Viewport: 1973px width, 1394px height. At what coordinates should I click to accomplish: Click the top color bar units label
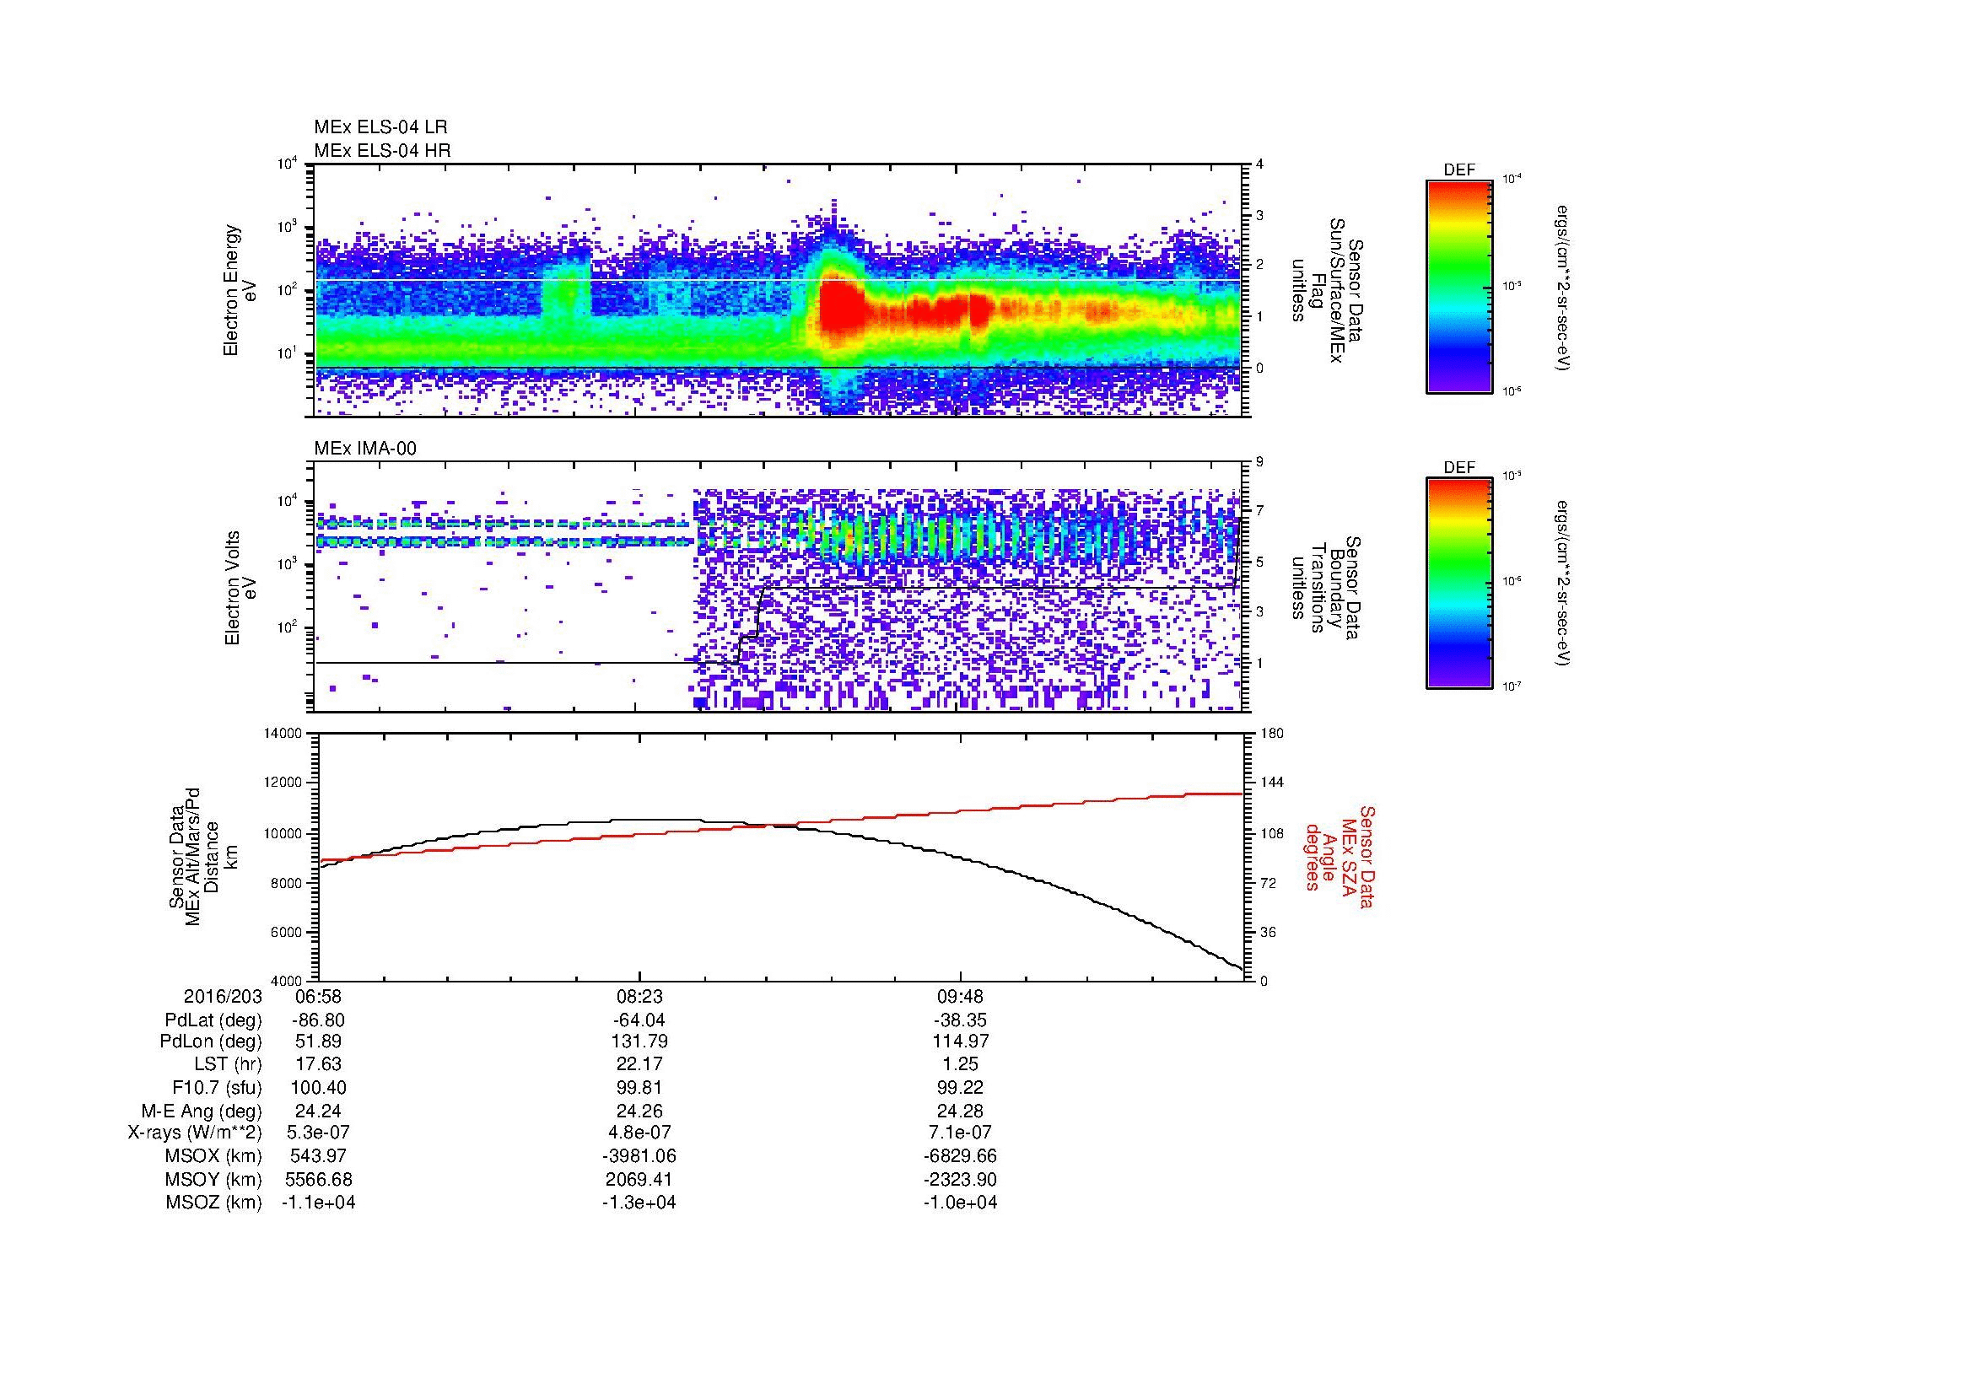coord(1563,287)
